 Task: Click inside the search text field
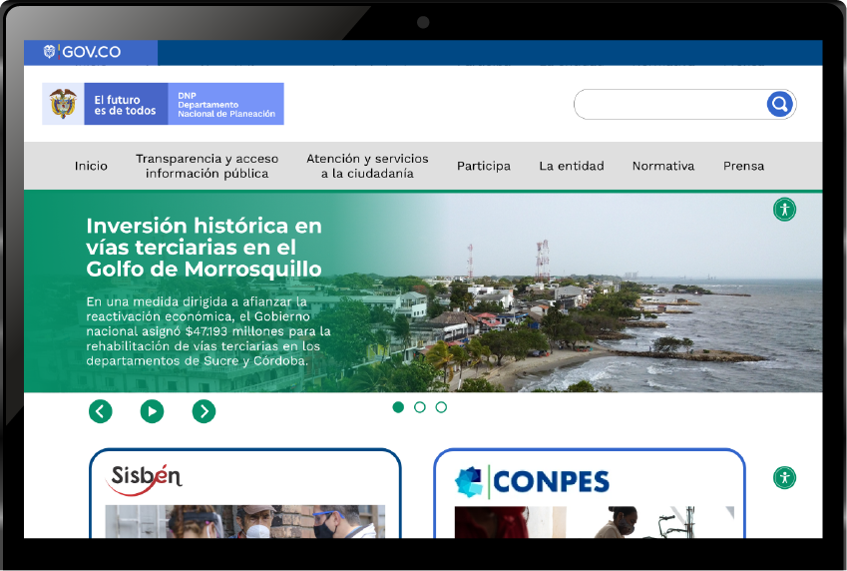(669, 105)
